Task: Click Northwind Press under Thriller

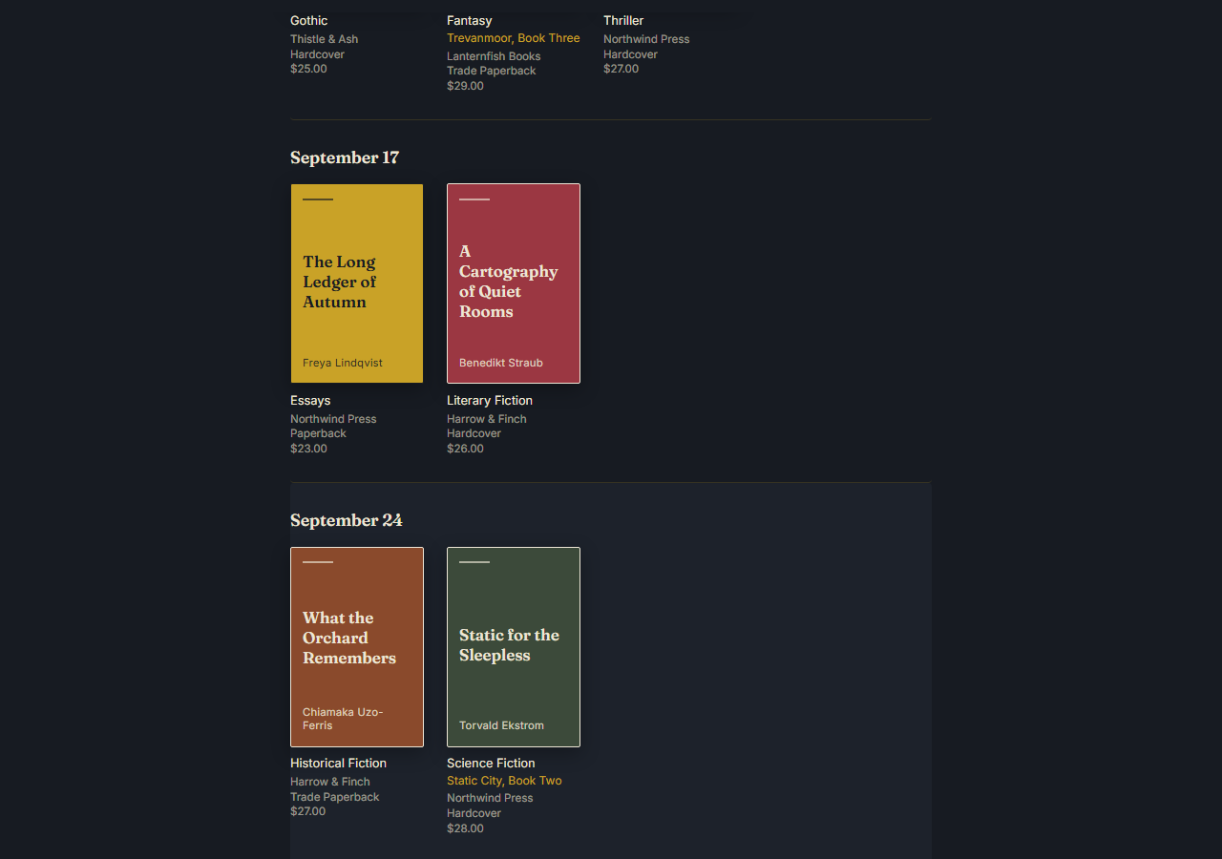Action: coord(646,39)
